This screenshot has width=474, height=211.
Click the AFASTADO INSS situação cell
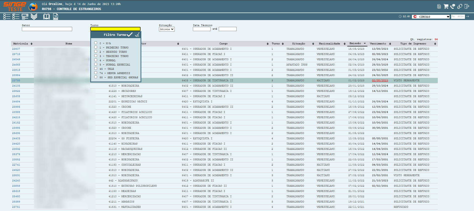(x=297, y=65)
